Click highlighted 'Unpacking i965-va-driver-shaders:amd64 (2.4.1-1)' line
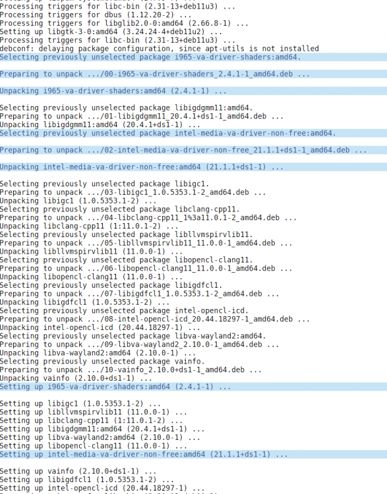This screenshot has height=494, width=387. click(x=193, y=91)
